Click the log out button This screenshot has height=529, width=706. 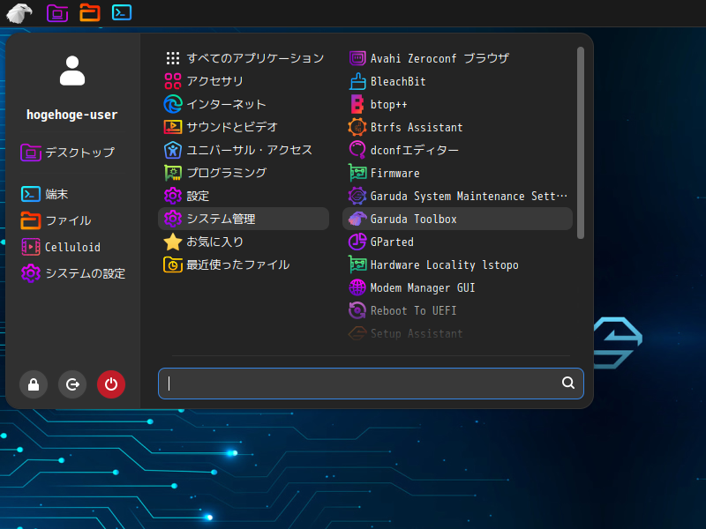click(x=72, y=384)
